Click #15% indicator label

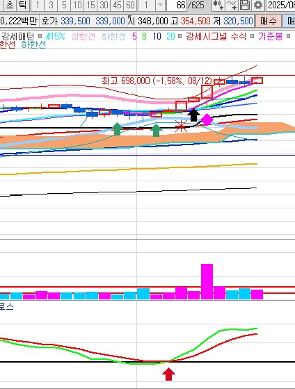[55, 36]
